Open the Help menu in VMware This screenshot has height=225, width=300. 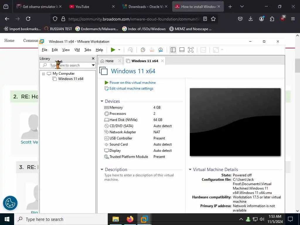pos(99,50)
